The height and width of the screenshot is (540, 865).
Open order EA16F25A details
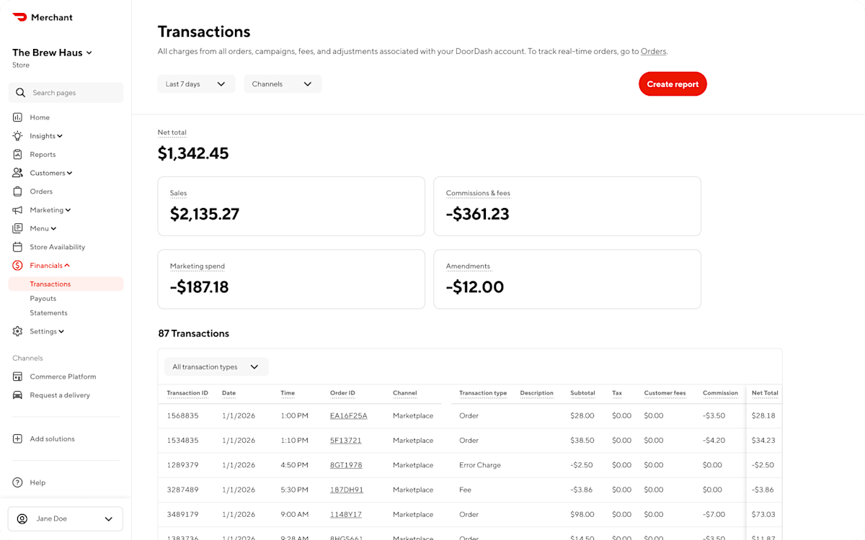coord(350,415)
